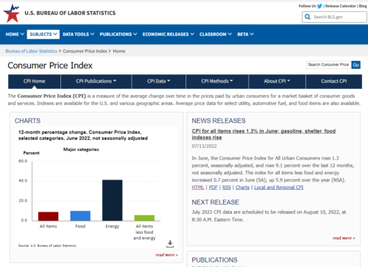Click the Consumer Price Index breadcrumb text

(85, 51)
